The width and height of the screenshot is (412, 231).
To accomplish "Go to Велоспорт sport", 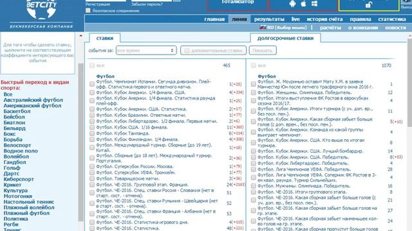I will pyautogui.click(x=17, y=145).
